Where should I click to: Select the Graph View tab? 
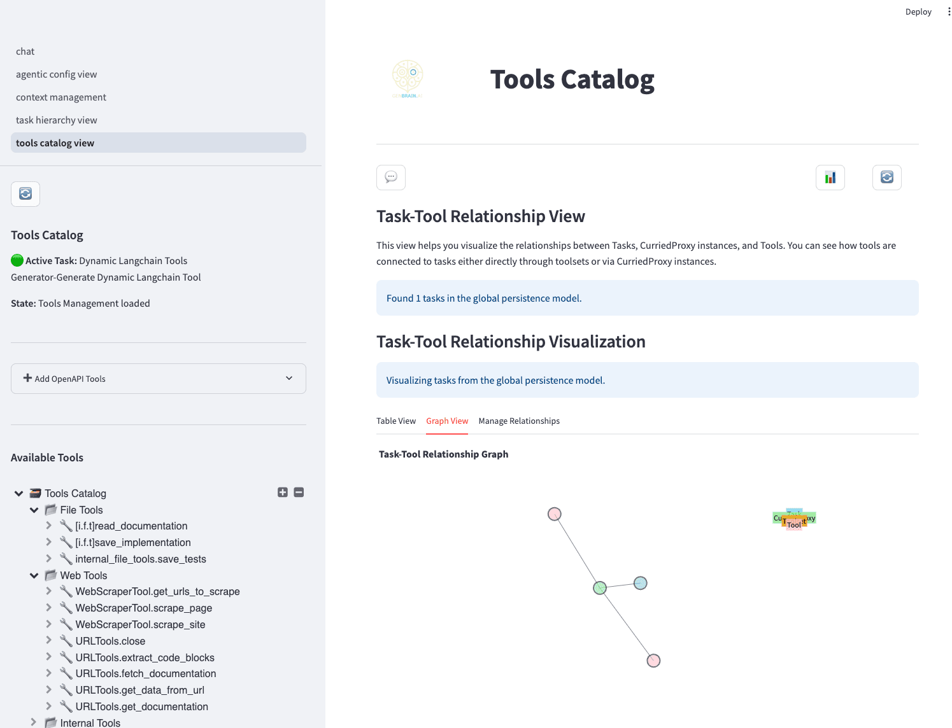pos(447,421)
